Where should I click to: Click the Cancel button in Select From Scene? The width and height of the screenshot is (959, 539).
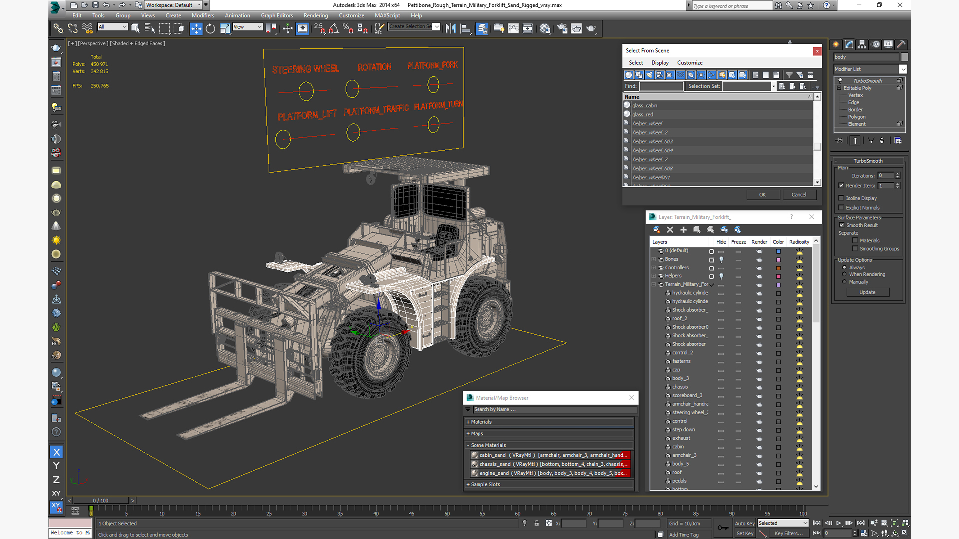[x=798, y=195]
